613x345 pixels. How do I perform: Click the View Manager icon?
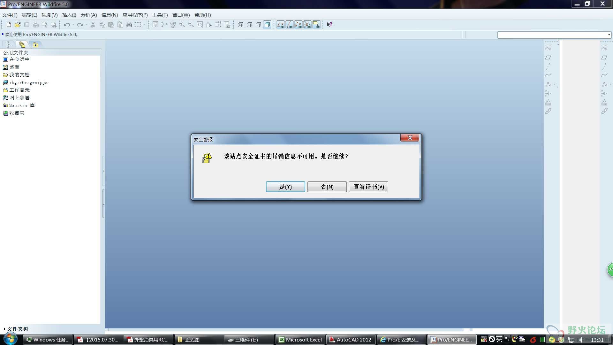tap(227, 25)
